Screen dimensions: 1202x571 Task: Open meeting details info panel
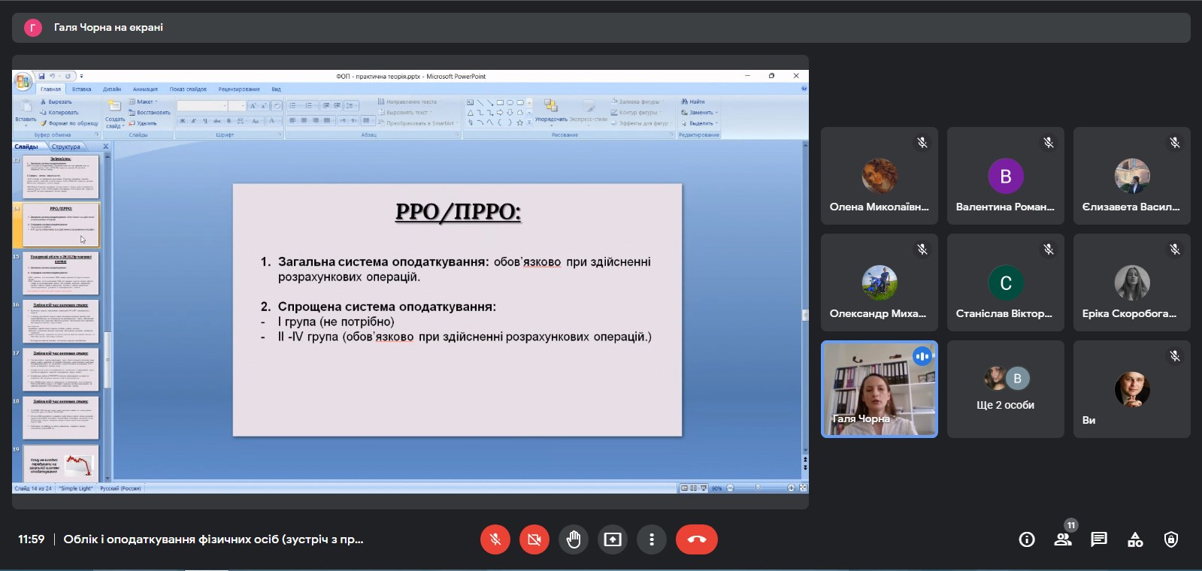tap(1027, 539)
